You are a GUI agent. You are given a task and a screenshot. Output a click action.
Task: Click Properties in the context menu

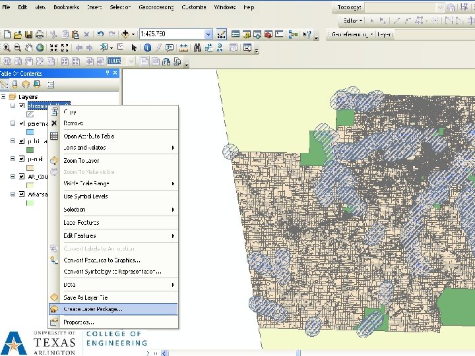click(79, 322)
